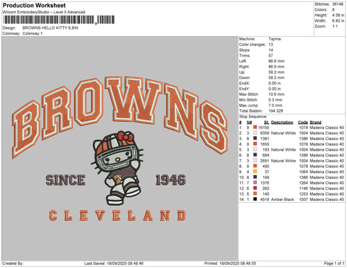Click the 'Printed: 18/09/2025 08.48.55' text

[230, 263]
